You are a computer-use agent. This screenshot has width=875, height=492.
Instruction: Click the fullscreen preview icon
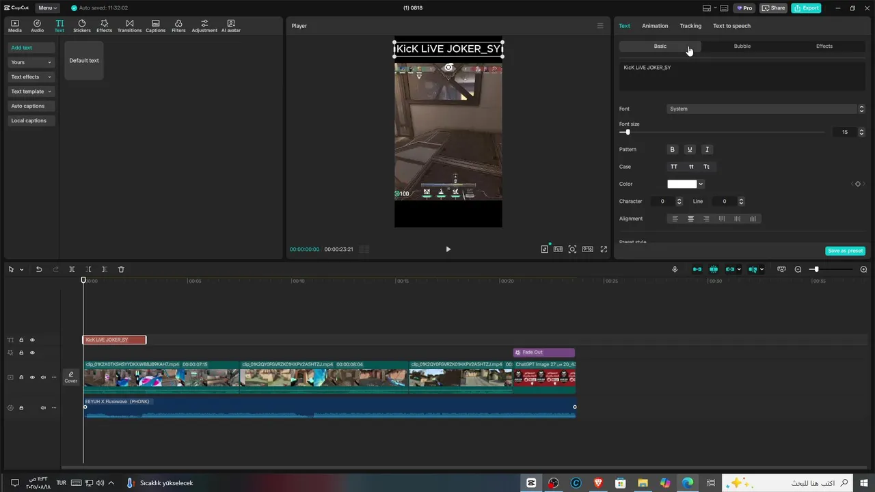coord(604,249)
